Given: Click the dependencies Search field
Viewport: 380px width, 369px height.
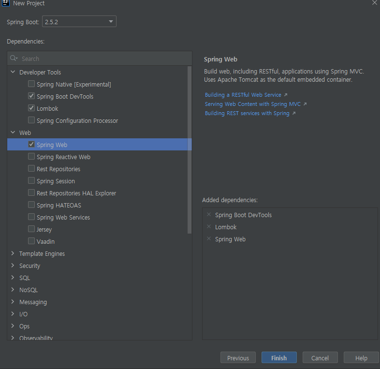Looking at the screenshot, I should [x=100, y=59].
